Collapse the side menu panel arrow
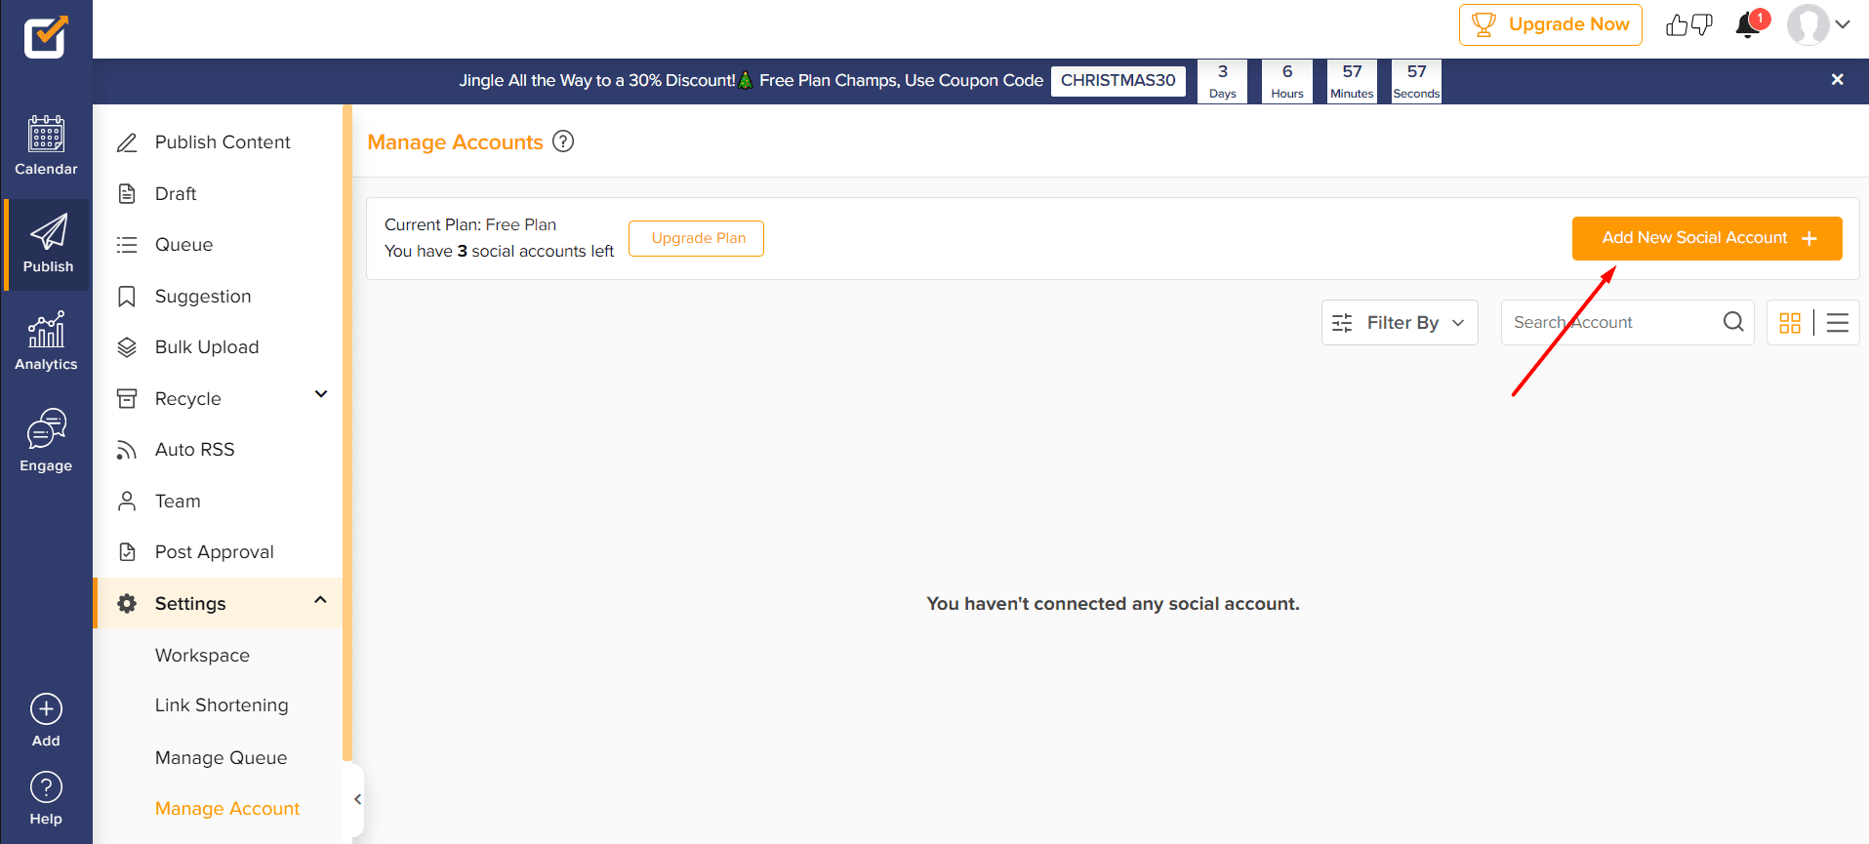Screen dimensions: 1869x844 point(357,799)
